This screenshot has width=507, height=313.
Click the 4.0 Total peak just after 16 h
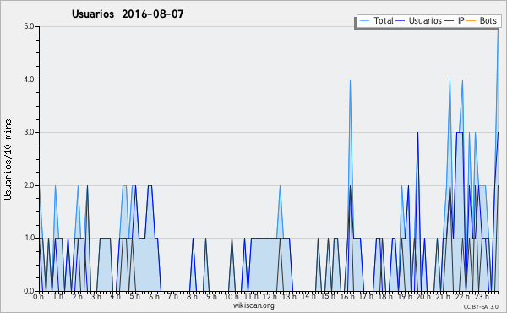[350, 80]
